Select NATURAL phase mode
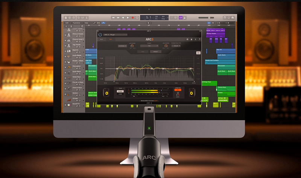 (120, 91)
